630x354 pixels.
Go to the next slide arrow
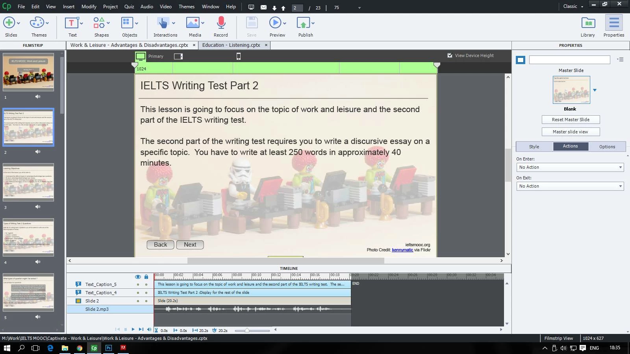coord(274,8)
